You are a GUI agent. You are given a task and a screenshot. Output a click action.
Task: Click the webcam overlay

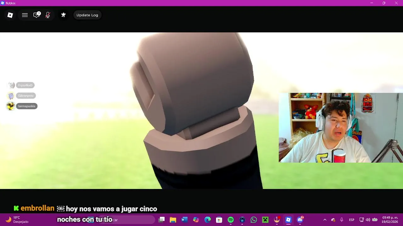click(x=341, y=127)
